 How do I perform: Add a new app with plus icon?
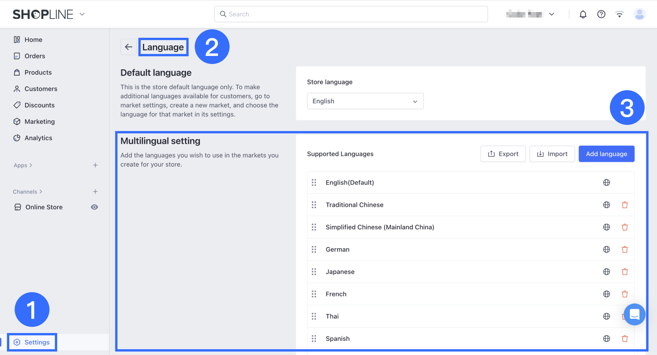(95, 165)
